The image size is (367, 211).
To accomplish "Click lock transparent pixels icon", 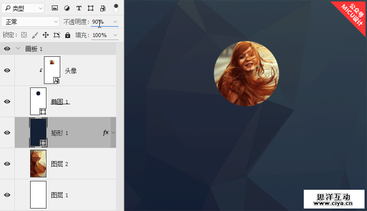I will 23,35.
